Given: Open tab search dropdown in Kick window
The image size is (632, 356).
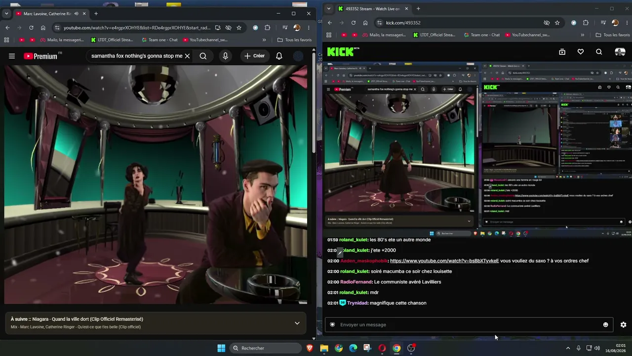Looking at the screenshot, I should pos(329,8).
